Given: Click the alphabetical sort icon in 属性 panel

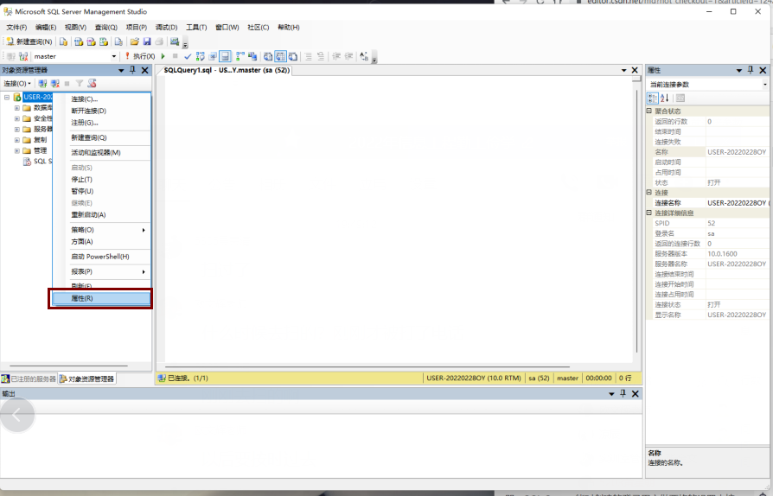Looking at the screenshot, I should coord(665,98).
